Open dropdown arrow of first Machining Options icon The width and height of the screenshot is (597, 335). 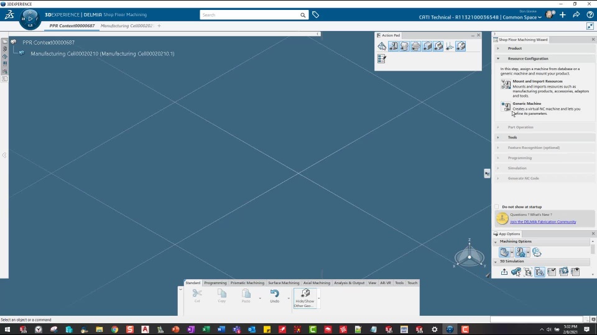pyautogui.click(x=512, y=252)
